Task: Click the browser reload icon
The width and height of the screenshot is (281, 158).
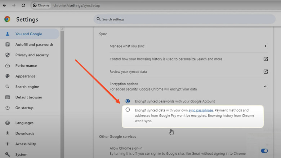Action: 23,5
